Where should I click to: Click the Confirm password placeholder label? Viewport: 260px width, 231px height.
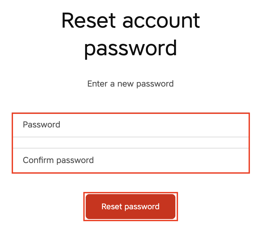(x=58, y=160)
